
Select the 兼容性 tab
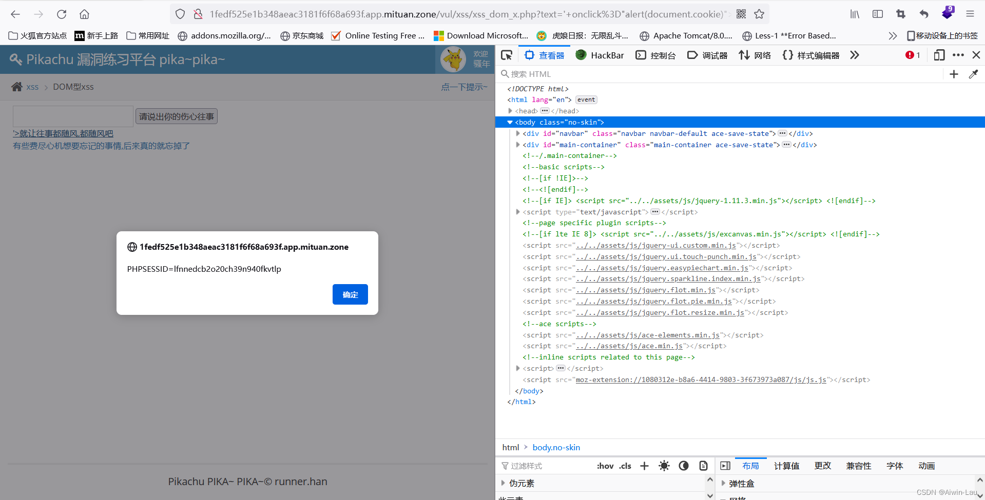[x=859, y=466]
